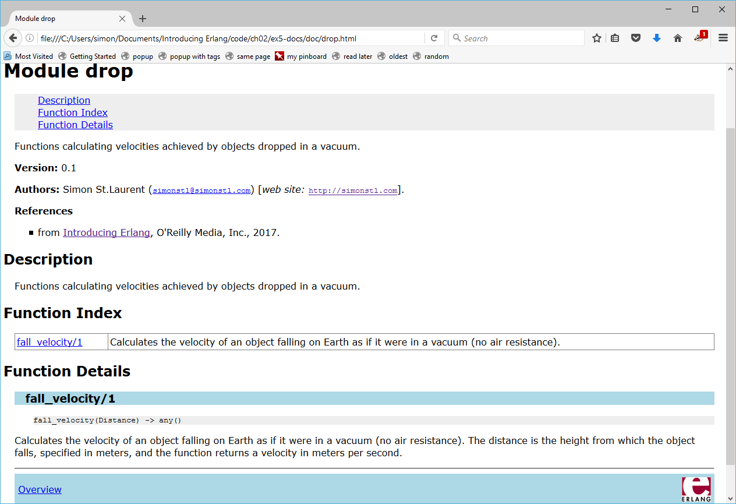This screenshot has height=504, width=736.
Task: Bookmark this page with star icon
Action: [x=596, y=38]
